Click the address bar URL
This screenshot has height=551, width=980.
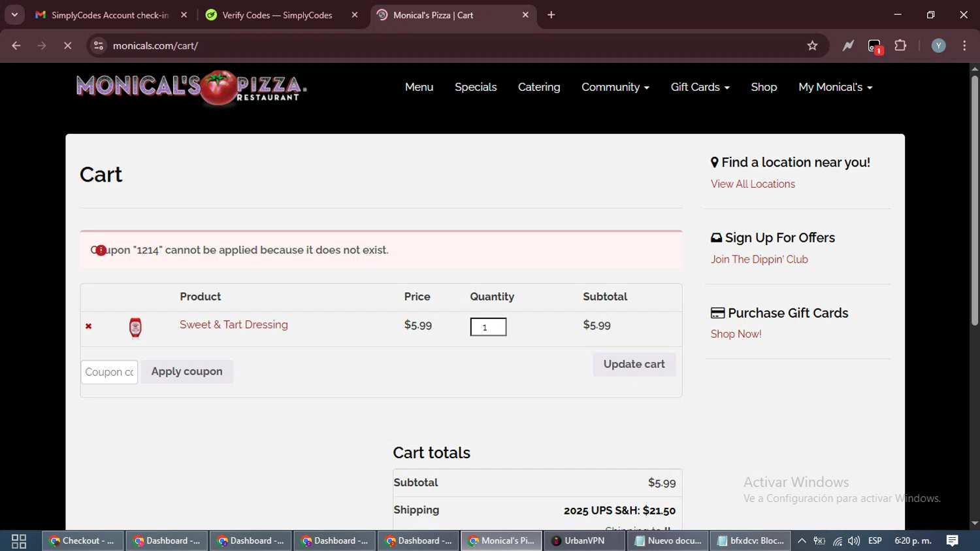click(x=155, y=46)
